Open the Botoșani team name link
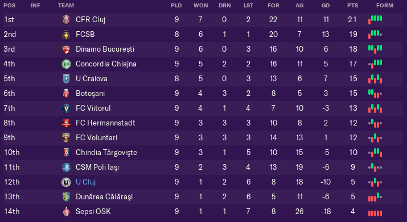407x222 pixels. click(x=91, y=94)
